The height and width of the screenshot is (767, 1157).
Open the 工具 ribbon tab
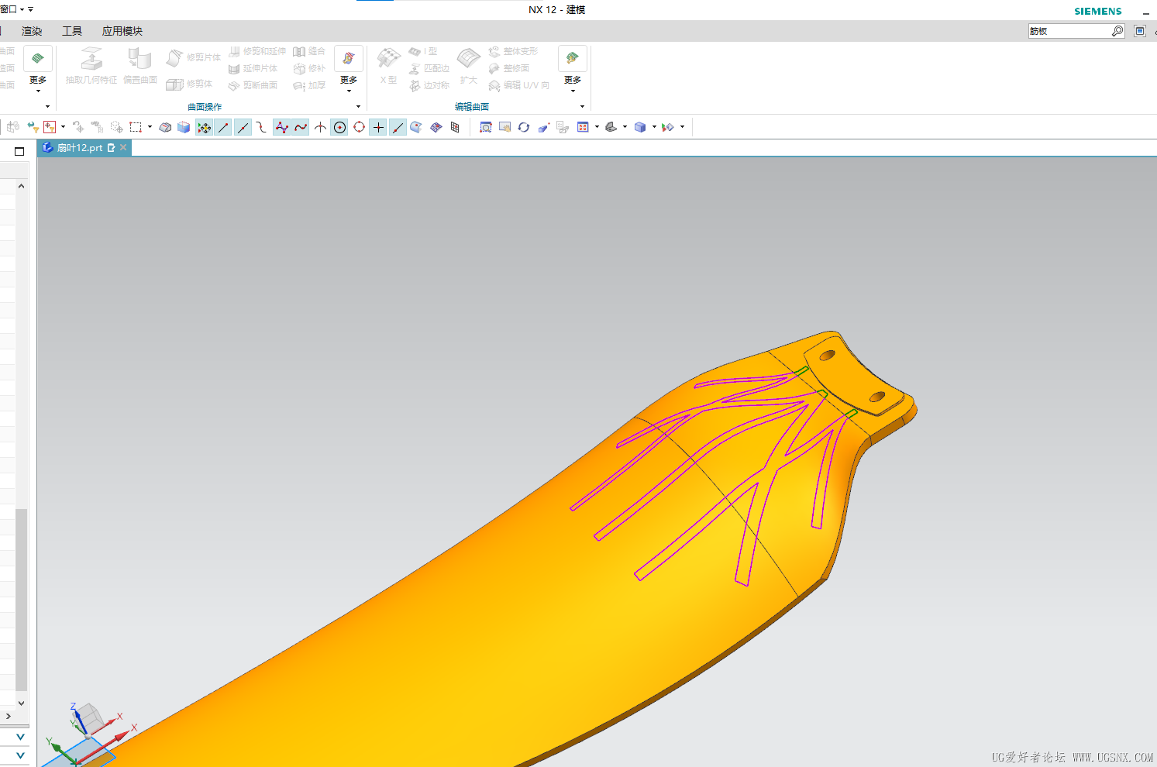click(72, 31)
